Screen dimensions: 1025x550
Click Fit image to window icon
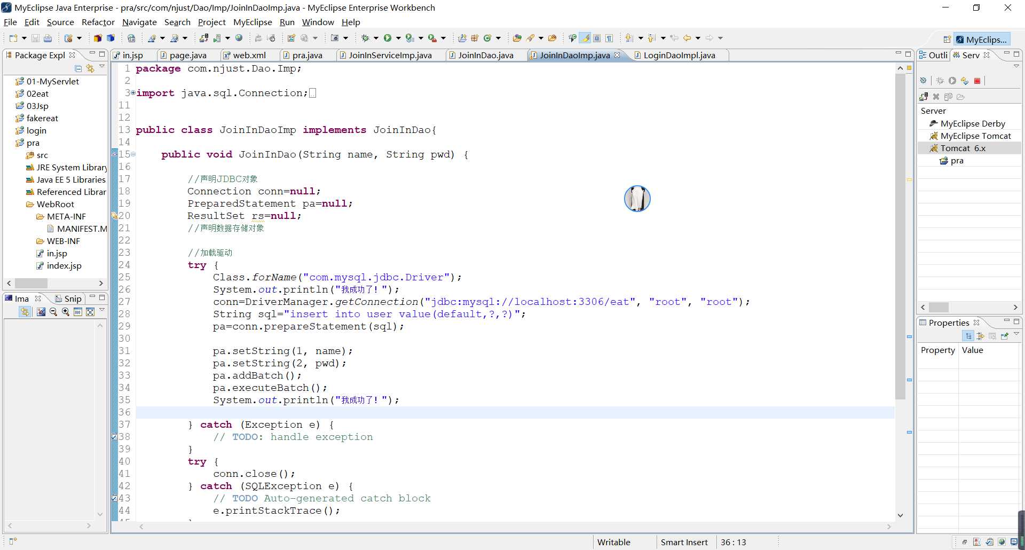(x=90, y=312)
